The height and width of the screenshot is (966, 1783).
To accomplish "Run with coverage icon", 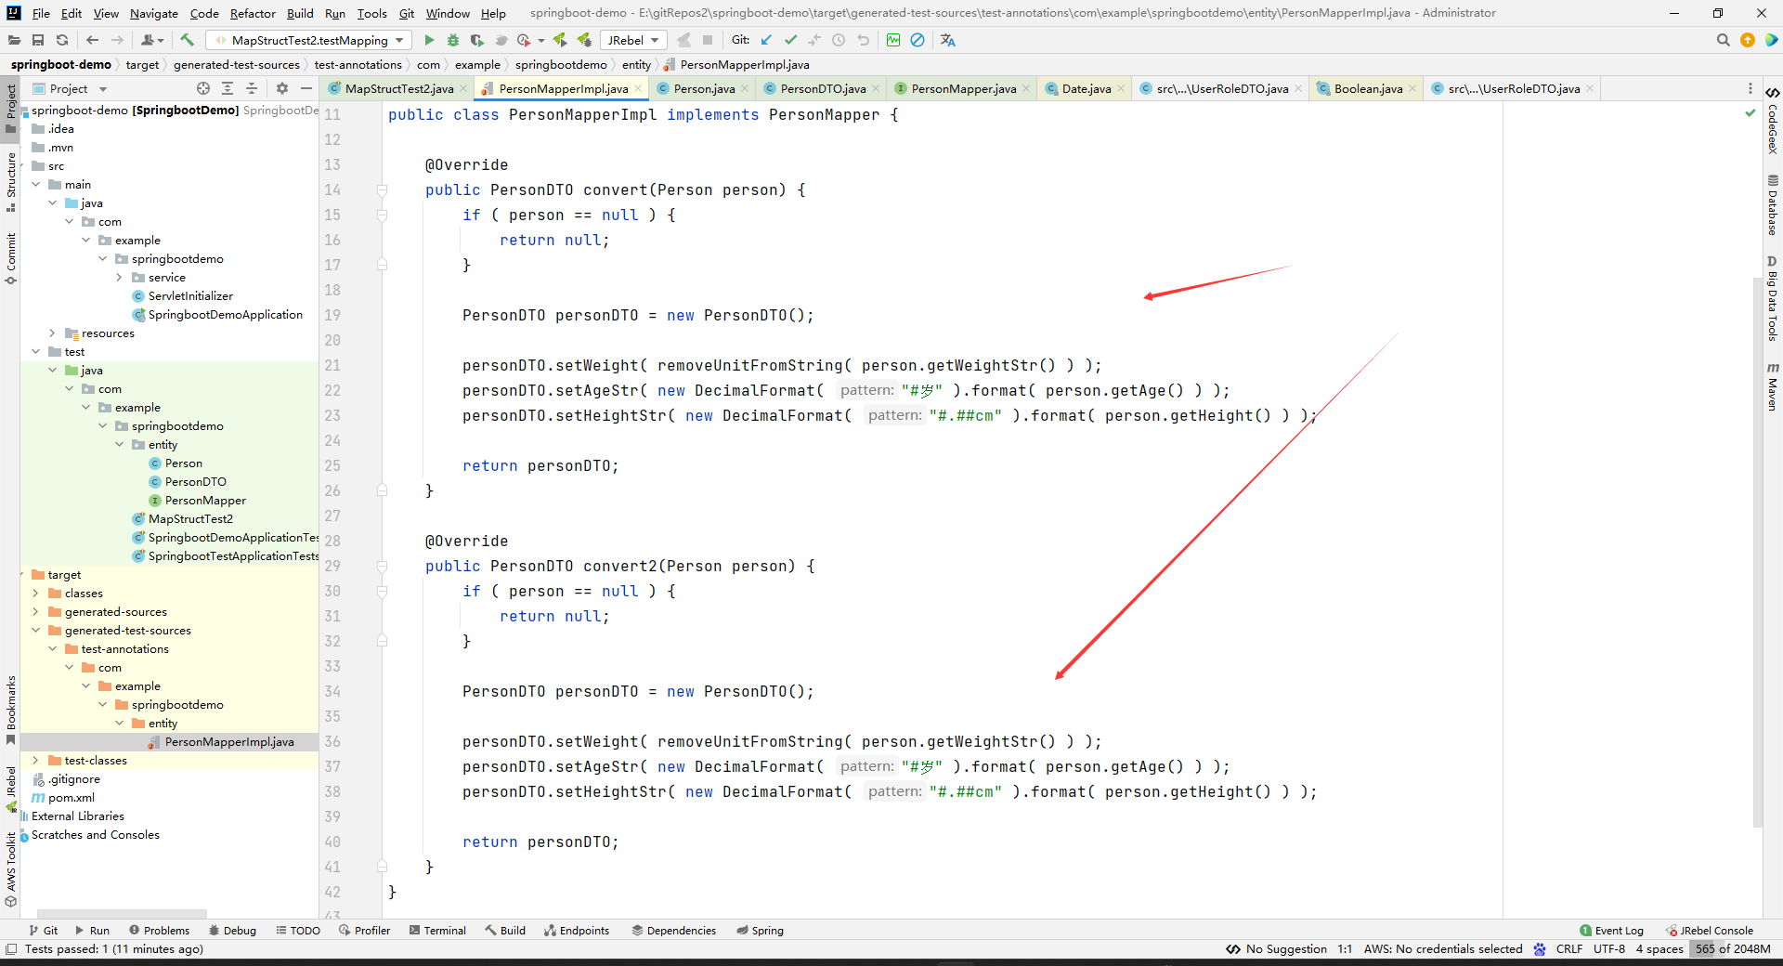I will pyautogui.click(x=477, y=40).
